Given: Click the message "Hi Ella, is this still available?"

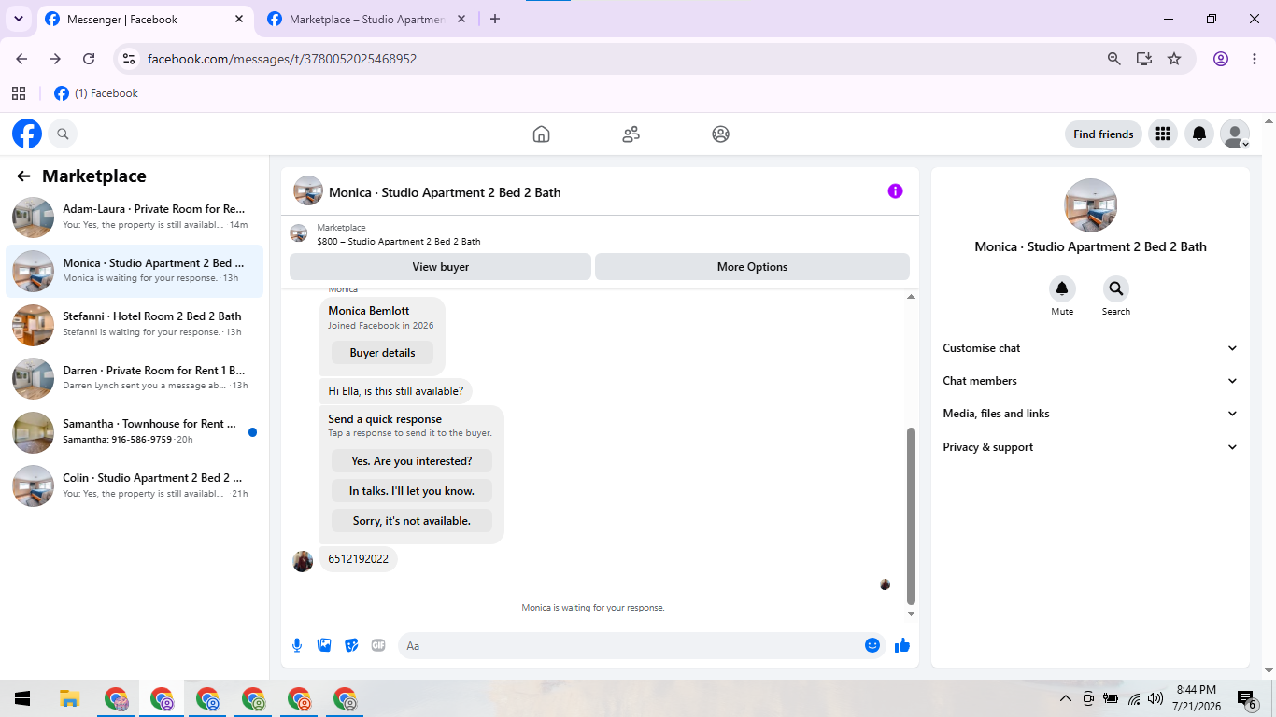Looking at the screenshot, I should [396, 390].
